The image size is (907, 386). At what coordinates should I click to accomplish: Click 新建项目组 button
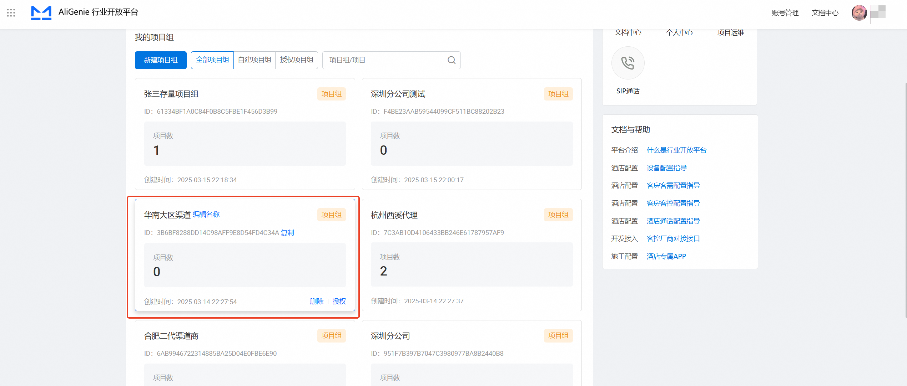click(161, 60)
